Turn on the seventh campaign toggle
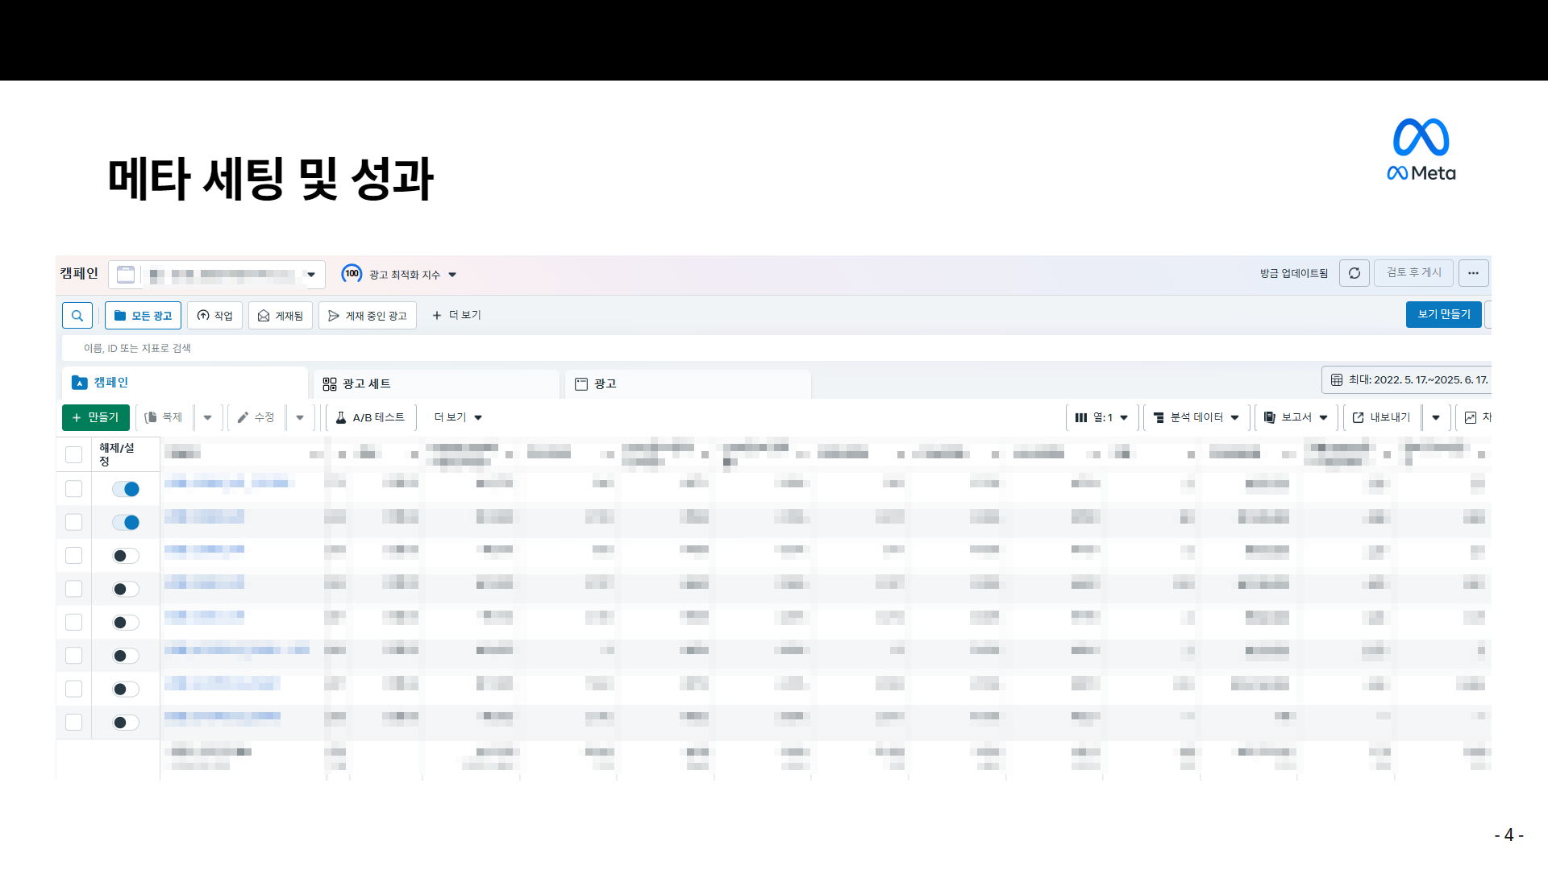Viewport: 1548px width, 870px height. (126, 689)
